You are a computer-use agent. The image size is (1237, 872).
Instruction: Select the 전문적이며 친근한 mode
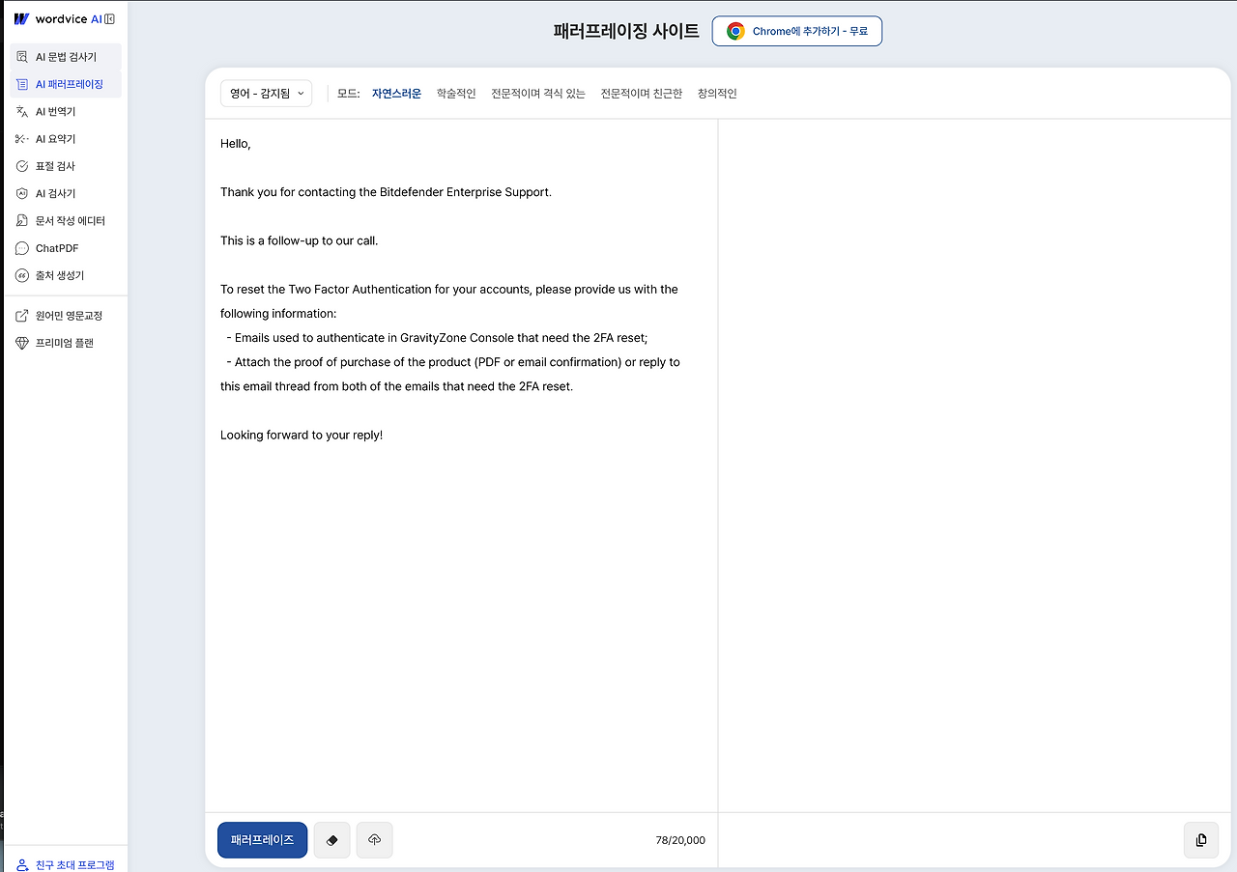pos(641,93)
